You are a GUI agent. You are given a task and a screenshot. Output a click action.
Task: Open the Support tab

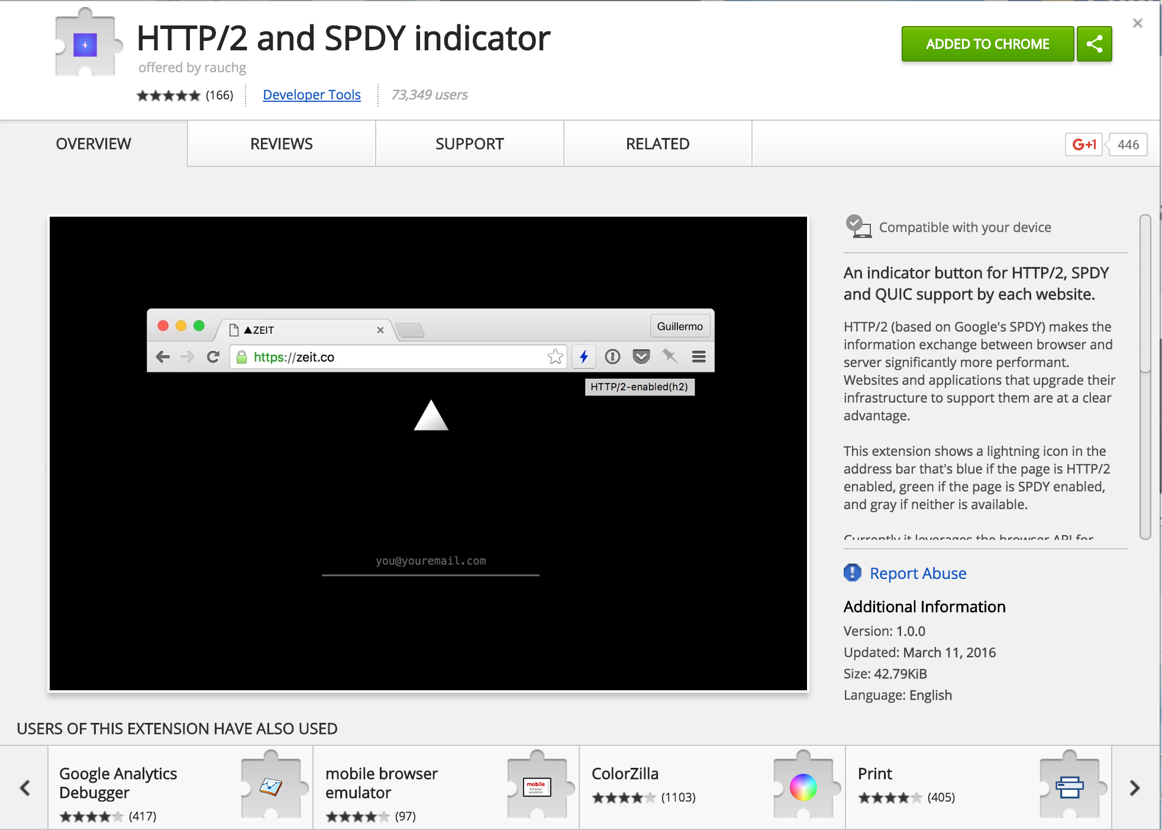point(469,144)
